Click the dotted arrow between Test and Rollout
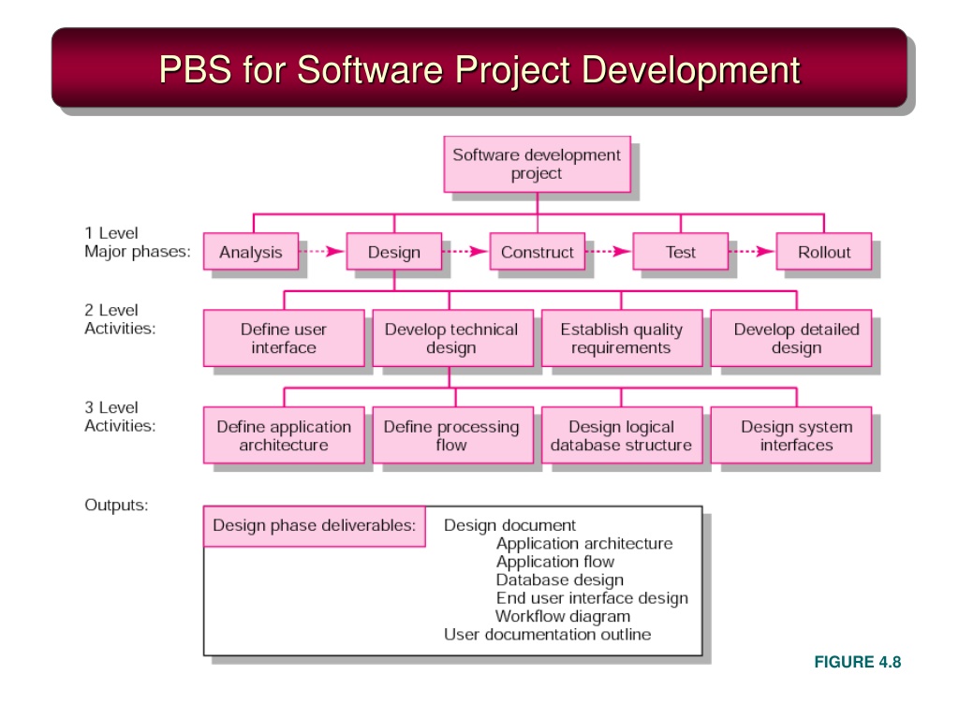 pyautogui.click(x=752, y=251)
